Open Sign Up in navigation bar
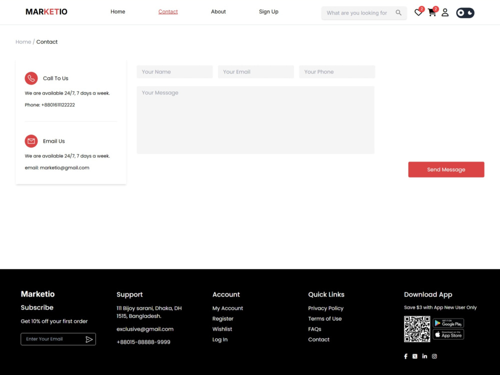Screen dimensions: 500x375 (x=268, y=11)
